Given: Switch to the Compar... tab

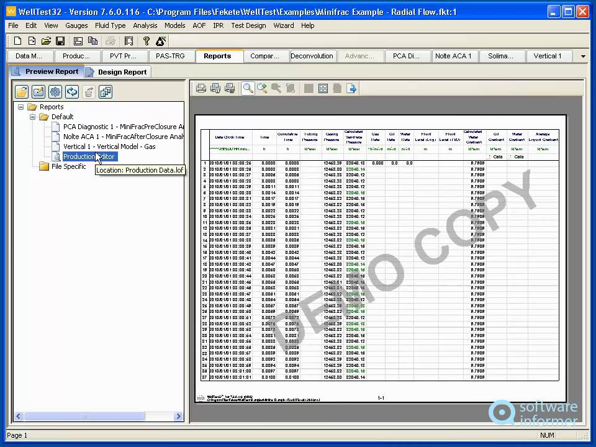Looking at the screenshot, I should (266, 56).
